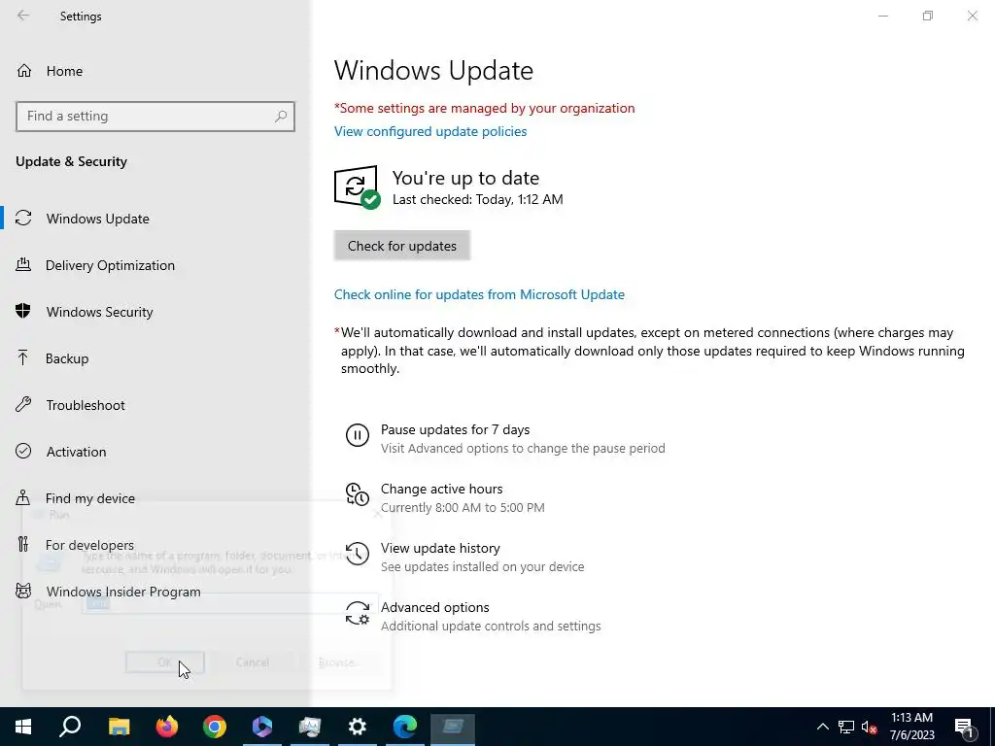
Task: Open taskbar Search
Action: (70, 727)
